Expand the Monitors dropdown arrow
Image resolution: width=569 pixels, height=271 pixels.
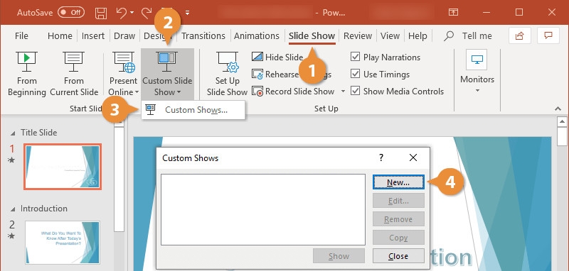tap(477, 91)
